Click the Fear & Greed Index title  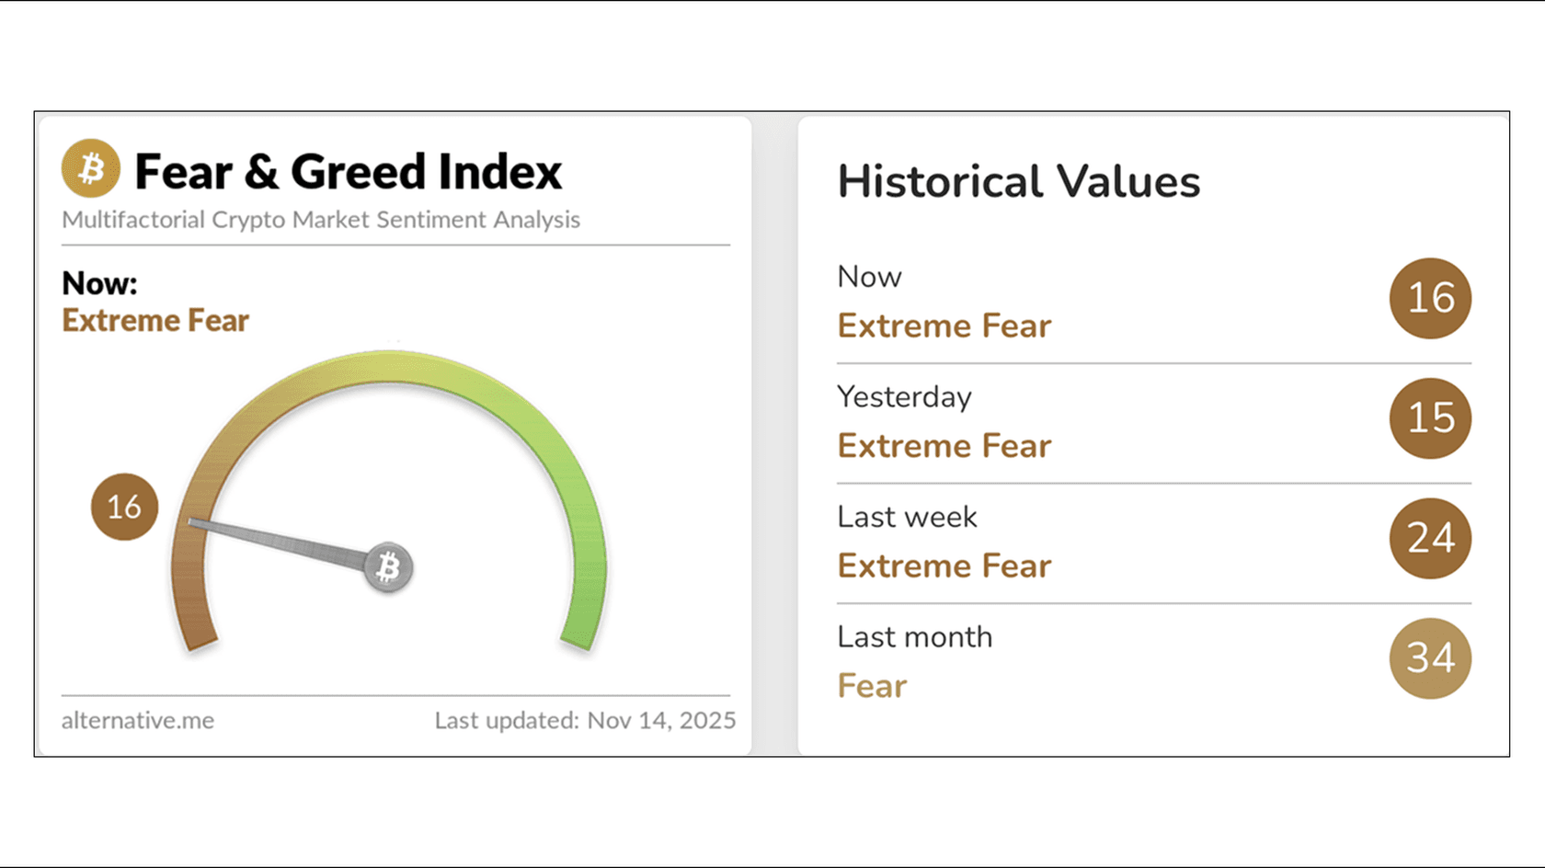click(348, 172)
